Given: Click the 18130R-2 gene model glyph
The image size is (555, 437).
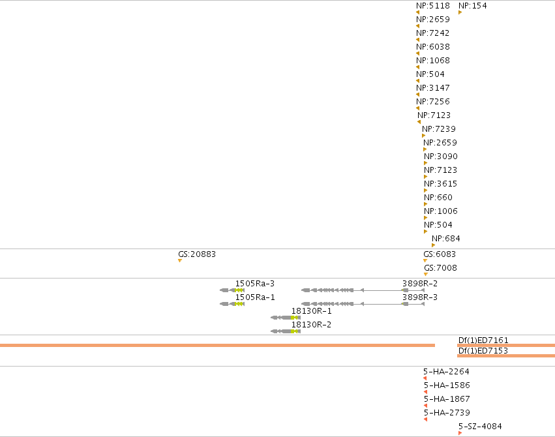Looking at the screenshot, I should tap(286, 331).
